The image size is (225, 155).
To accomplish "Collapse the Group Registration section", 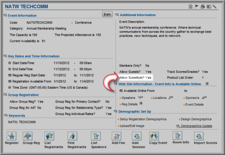I will click(5, 95).
